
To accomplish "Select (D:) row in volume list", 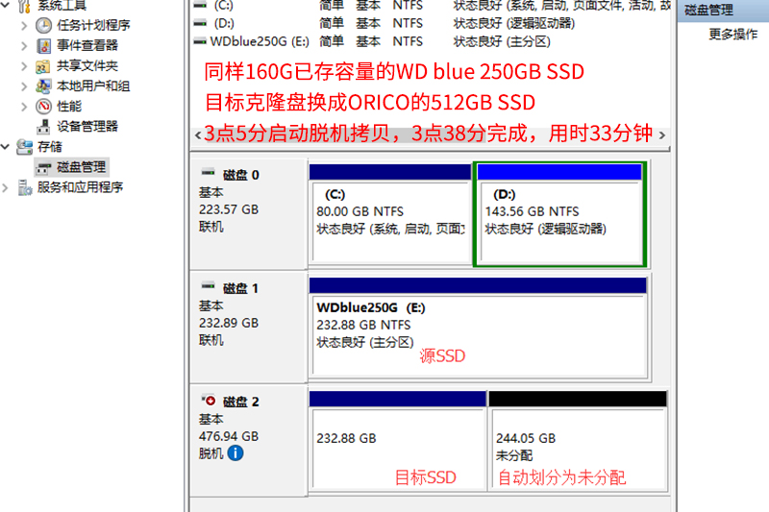I will (432, 23).
